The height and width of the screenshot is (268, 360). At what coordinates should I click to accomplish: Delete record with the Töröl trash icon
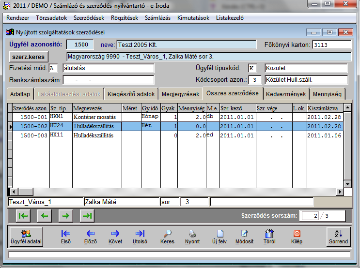[x=269, y=236]
